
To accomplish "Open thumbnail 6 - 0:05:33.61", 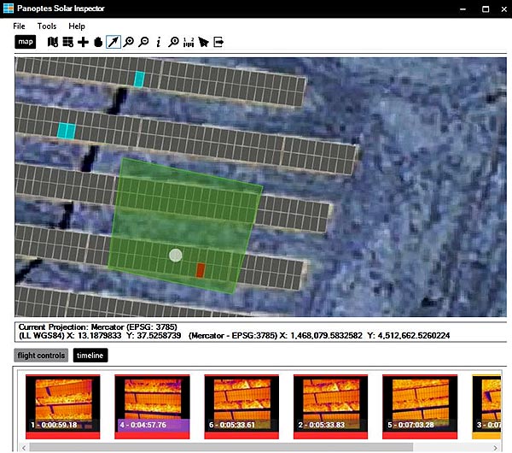I will 241,407.
